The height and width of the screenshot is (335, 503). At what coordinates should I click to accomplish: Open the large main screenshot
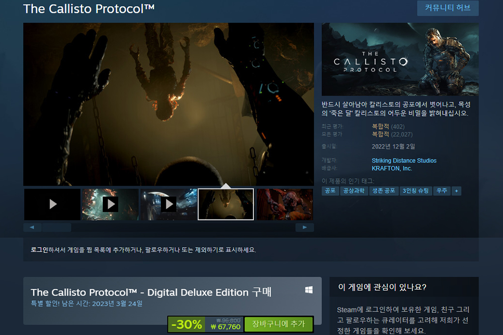pos(169,104)
